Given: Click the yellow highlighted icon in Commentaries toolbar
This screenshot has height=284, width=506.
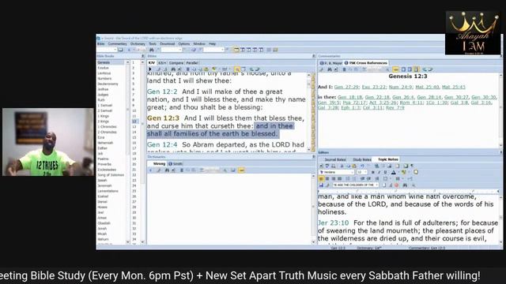Looking at the screenshot, I should pos(396,69).
